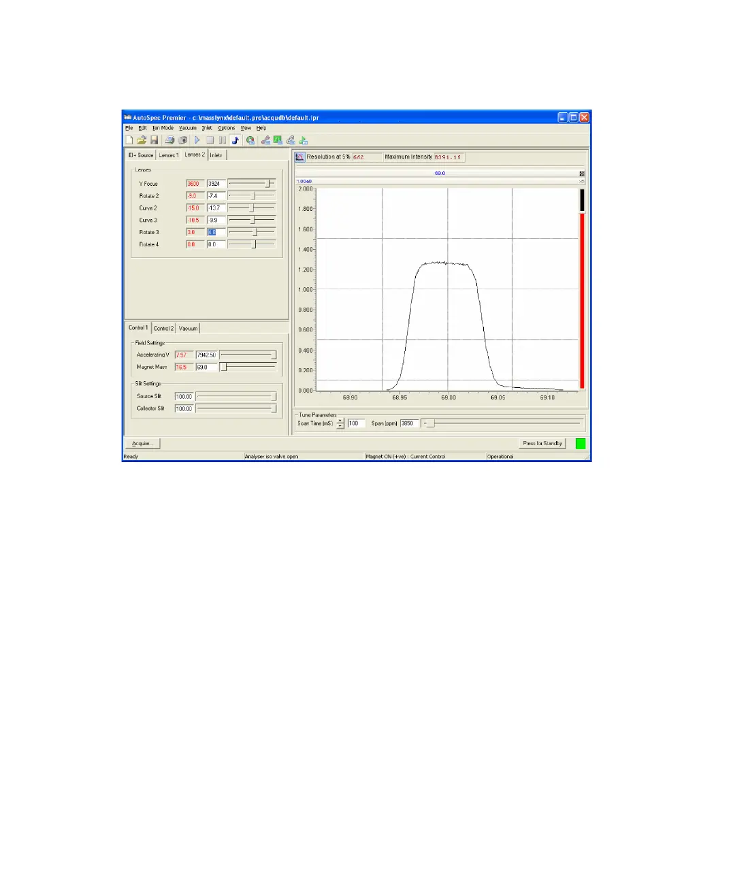Click the Source Slit slider
The image size is (735, 882).
coord(236,396)
